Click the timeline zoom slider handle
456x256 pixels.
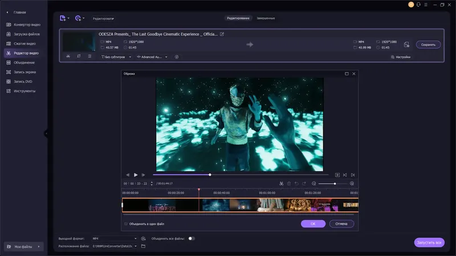pos(335,183)
